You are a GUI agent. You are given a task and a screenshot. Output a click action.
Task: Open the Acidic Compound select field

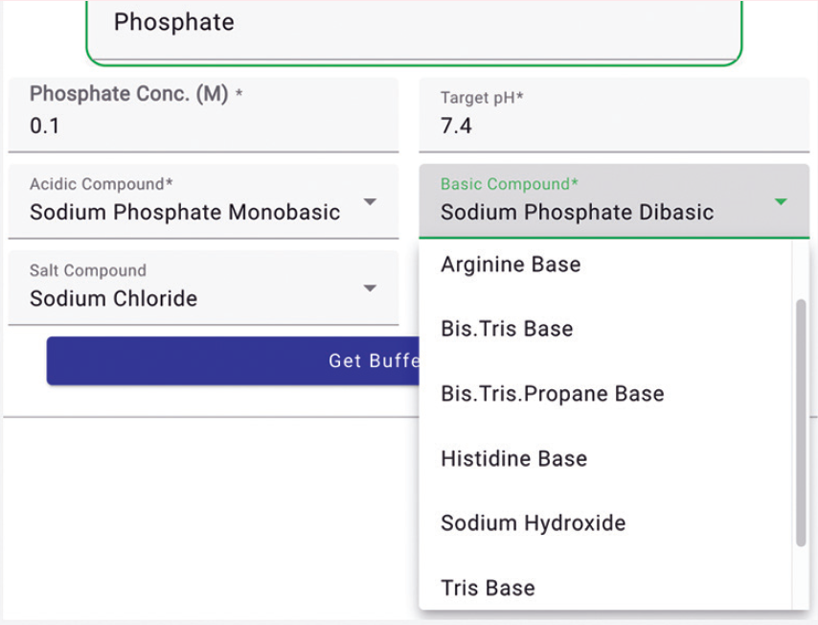tap(203, 202)
